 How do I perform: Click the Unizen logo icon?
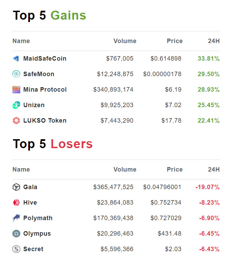coord(16,105)
